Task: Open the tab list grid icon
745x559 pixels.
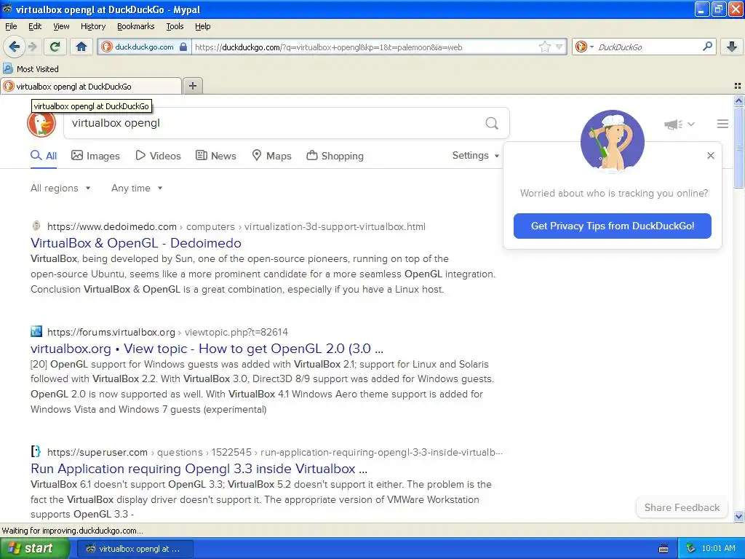Action: click(x=738, y=86)
